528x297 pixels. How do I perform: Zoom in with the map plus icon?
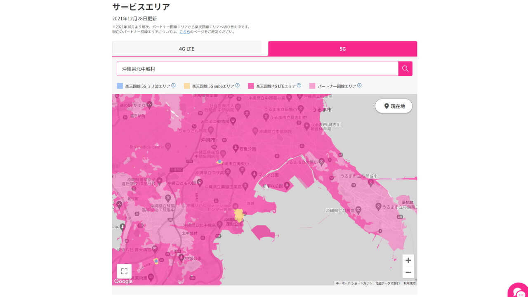[408, 260]
